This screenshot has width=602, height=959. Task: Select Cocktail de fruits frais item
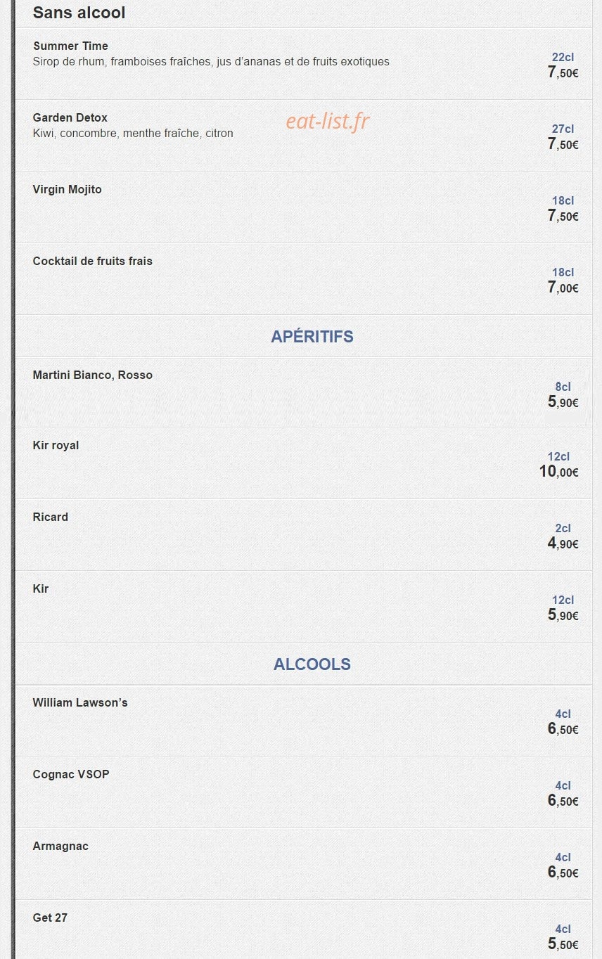click(x=304, y=279)
